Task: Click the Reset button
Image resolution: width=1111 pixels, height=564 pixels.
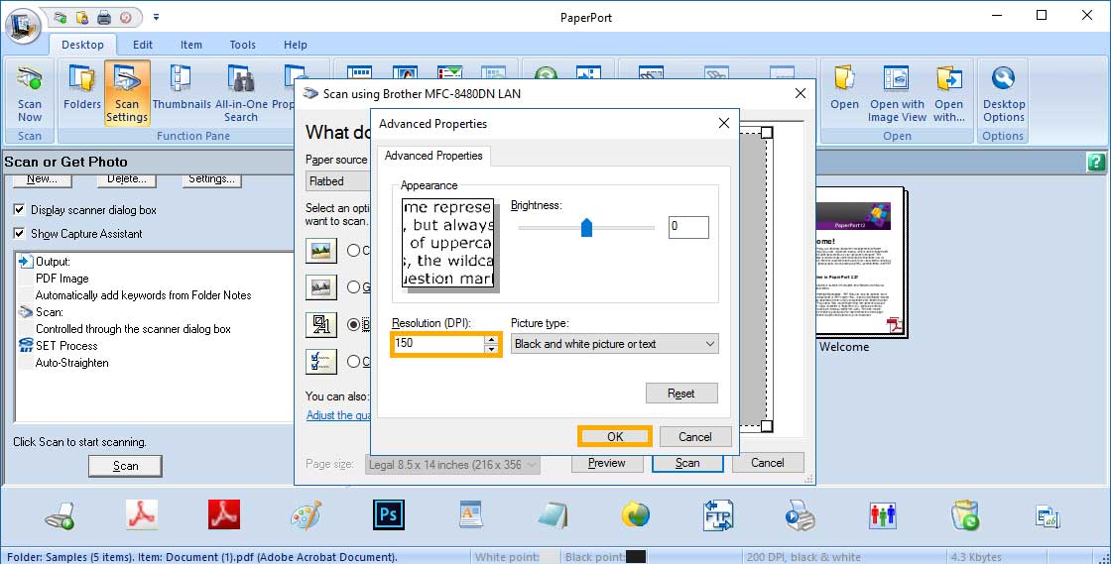Action: [x=680, y=394]
